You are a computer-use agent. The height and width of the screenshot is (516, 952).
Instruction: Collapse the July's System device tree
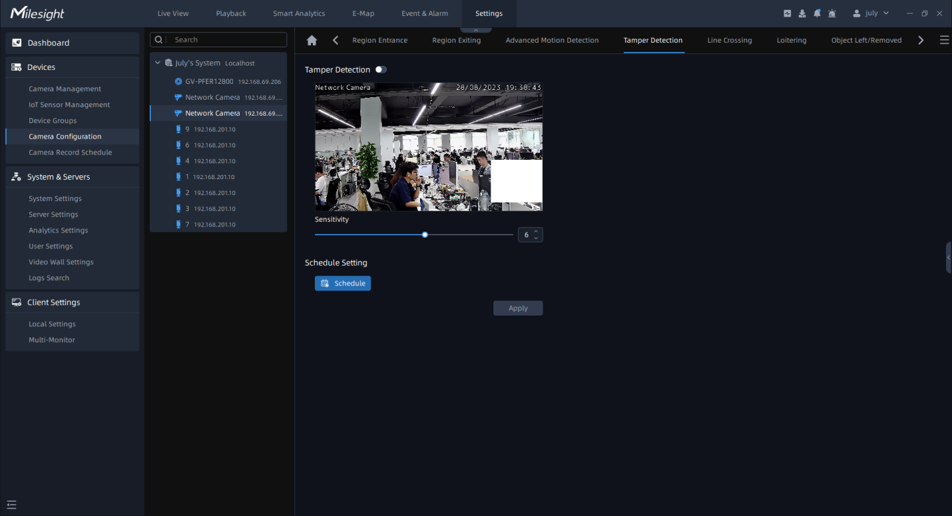pos(157,63)
